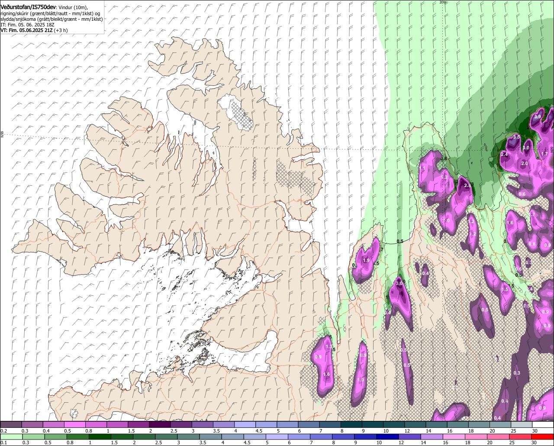The height and width of the screenshot is (446, 554).
Task: Click the 2.4 snowfall value label
Action: pos(504,154)
